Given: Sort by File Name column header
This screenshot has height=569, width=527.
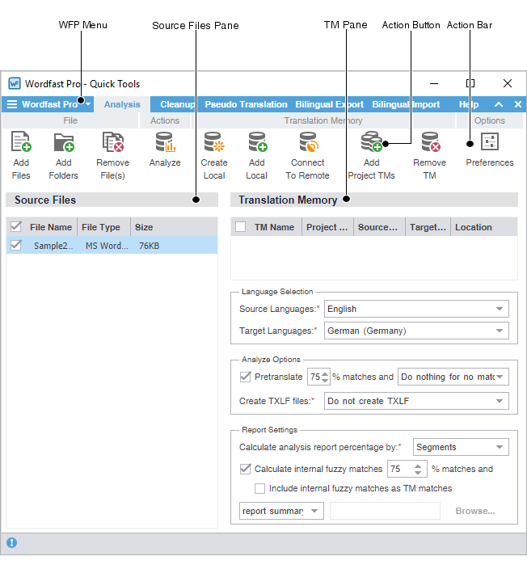Looking at the screenshot, I should click(x=51, y=227).
